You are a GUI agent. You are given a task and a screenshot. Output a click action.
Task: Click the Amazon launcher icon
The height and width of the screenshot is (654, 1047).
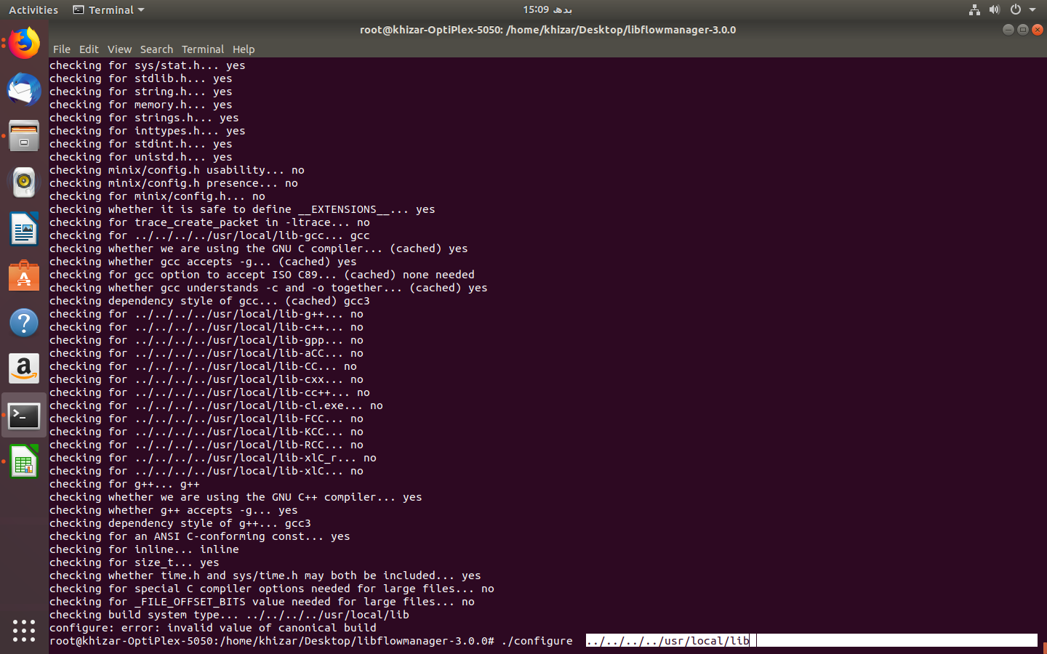24,368
